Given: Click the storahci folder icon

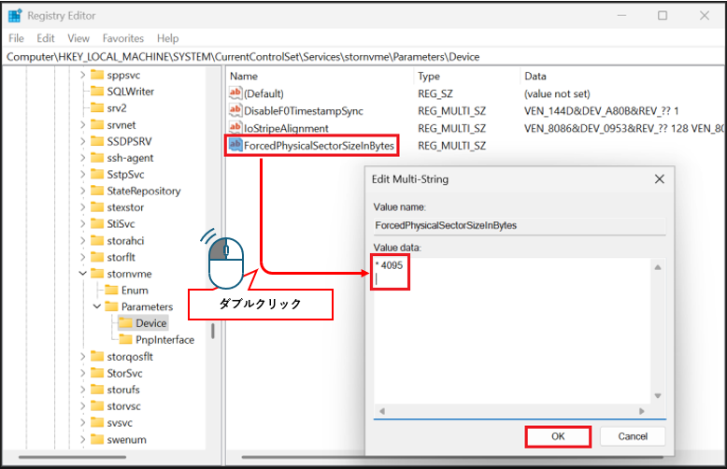Looking at the screenshot, I should click(97, 240).
